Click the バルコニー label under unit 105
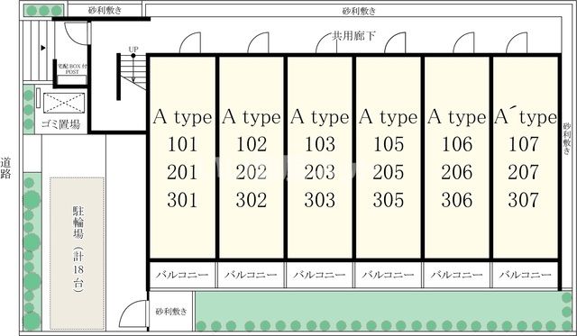This screenshot has width=577, height=336. (388, 275)
